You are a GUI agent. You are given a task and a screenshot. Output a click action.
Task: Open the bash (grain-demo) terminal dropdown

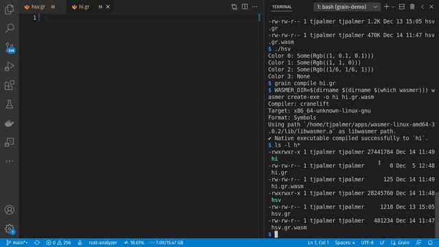pos(347,7)
